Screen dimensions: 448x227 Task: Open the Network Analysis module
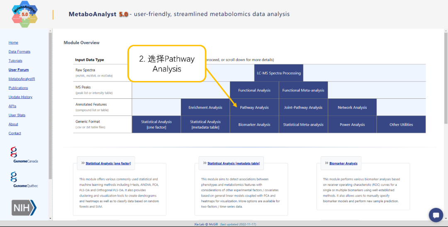tap(352, 108)
